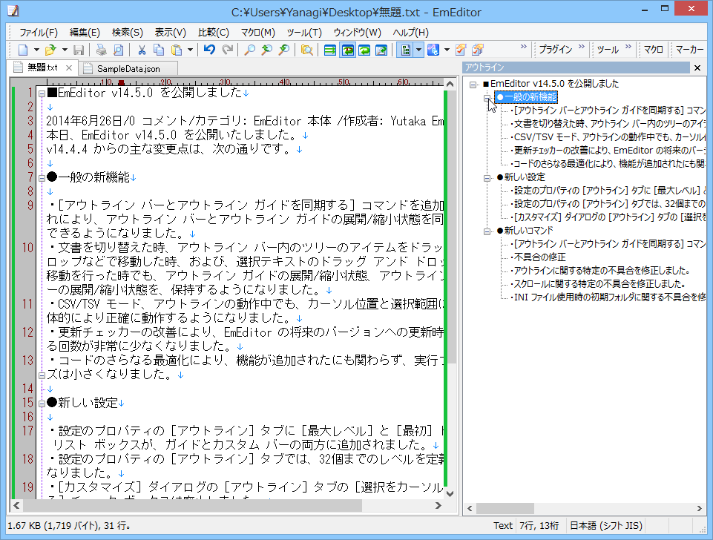Click 日本語 (シフト JIS) encoding in status bar
The height and width of the screenshot is (540, 713).
pyautogui.click(x=606, y=526)
